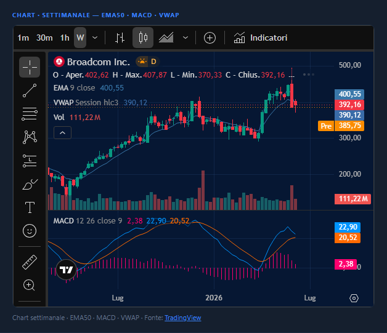Viewport: 387px width, 333px height.
Task: Select the Text annotation tool
Action: [x=30, y=207]
